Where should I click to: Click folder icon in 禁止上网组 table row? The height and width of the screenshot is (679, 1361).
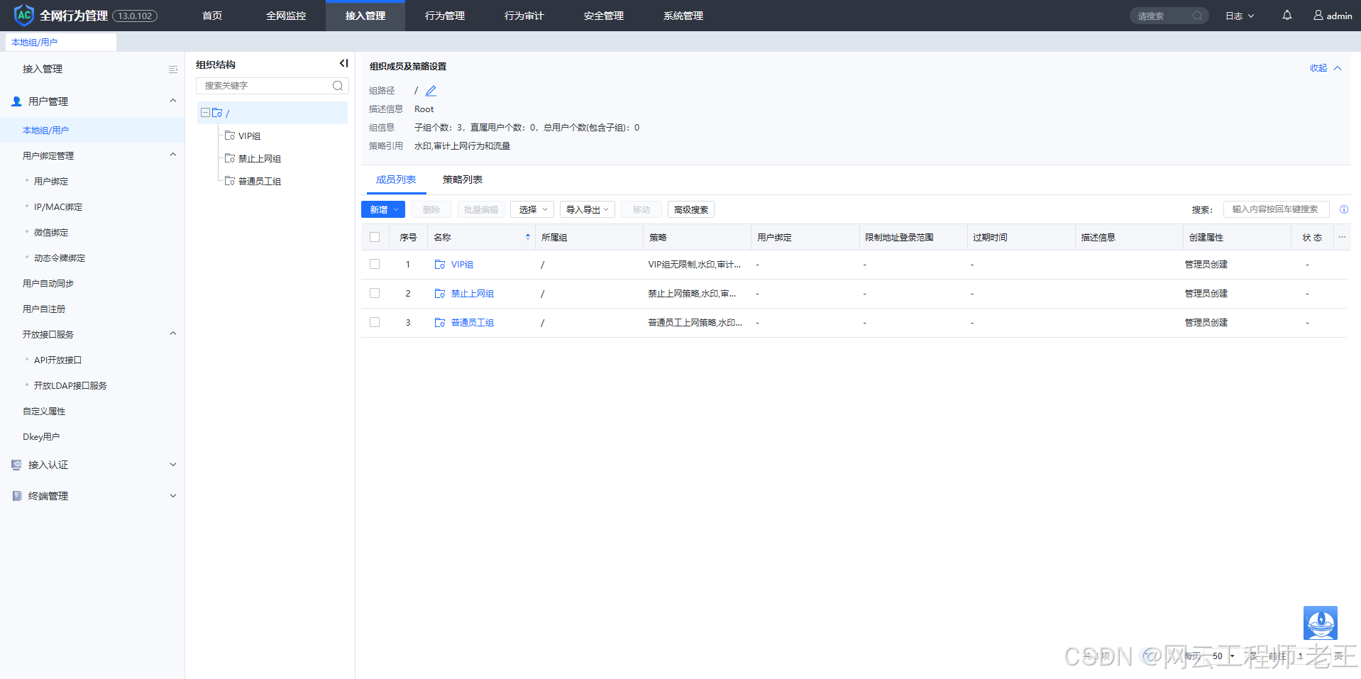tap(440, 293)
